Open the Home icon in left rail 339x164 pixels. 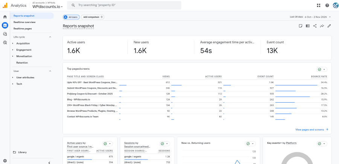5,17
